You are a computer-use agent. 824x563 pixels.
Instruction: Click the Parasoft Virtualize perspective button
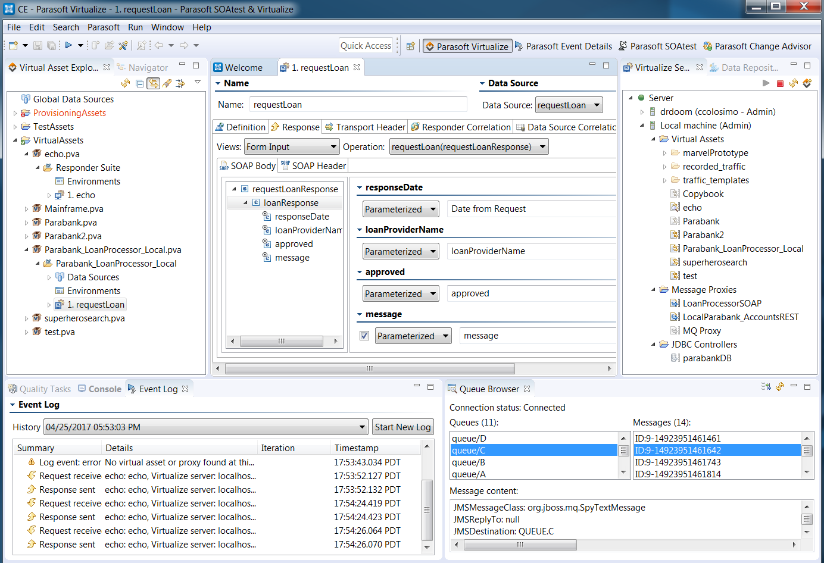467,46
